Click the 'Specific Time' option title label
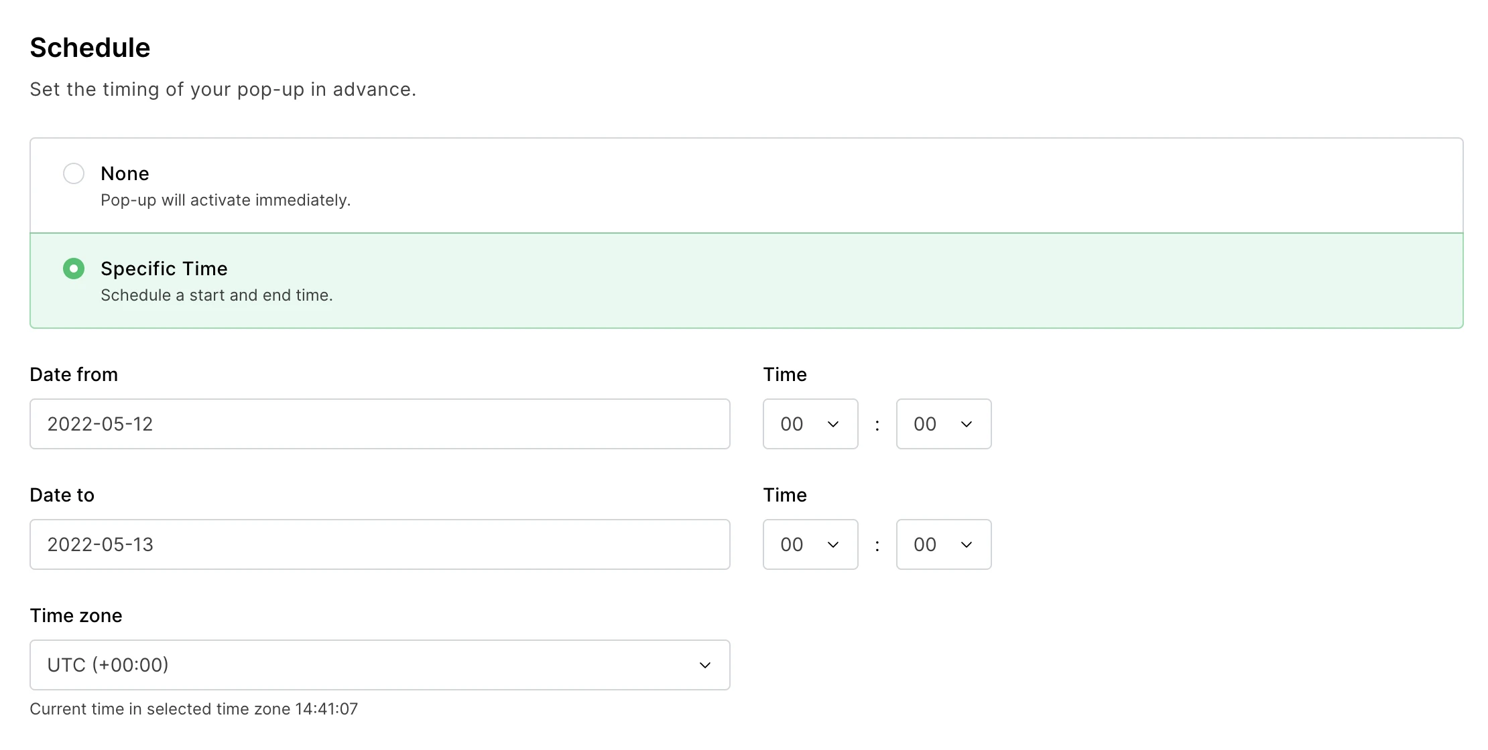 [164, 269]
